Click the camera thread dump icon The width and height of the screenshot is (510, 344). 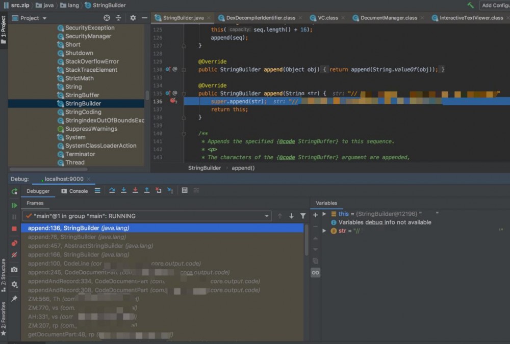point(14,270)
